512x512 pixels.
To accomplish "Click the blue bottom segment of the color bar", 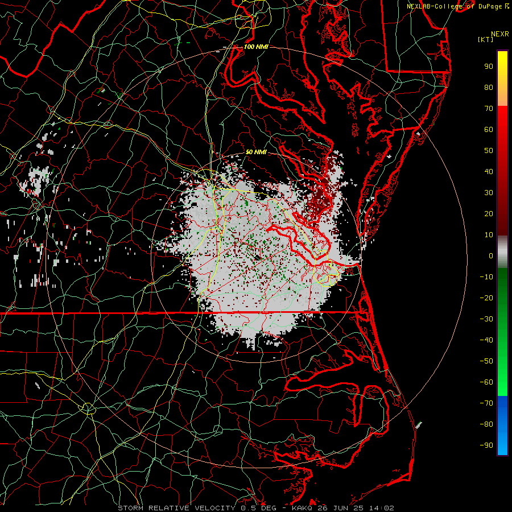I will point(502,426).
